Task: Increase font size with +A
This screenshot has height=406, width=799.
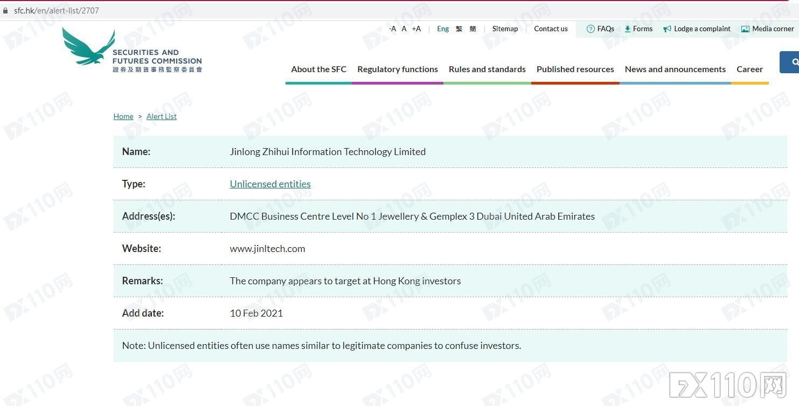Action: coord(416,29)
